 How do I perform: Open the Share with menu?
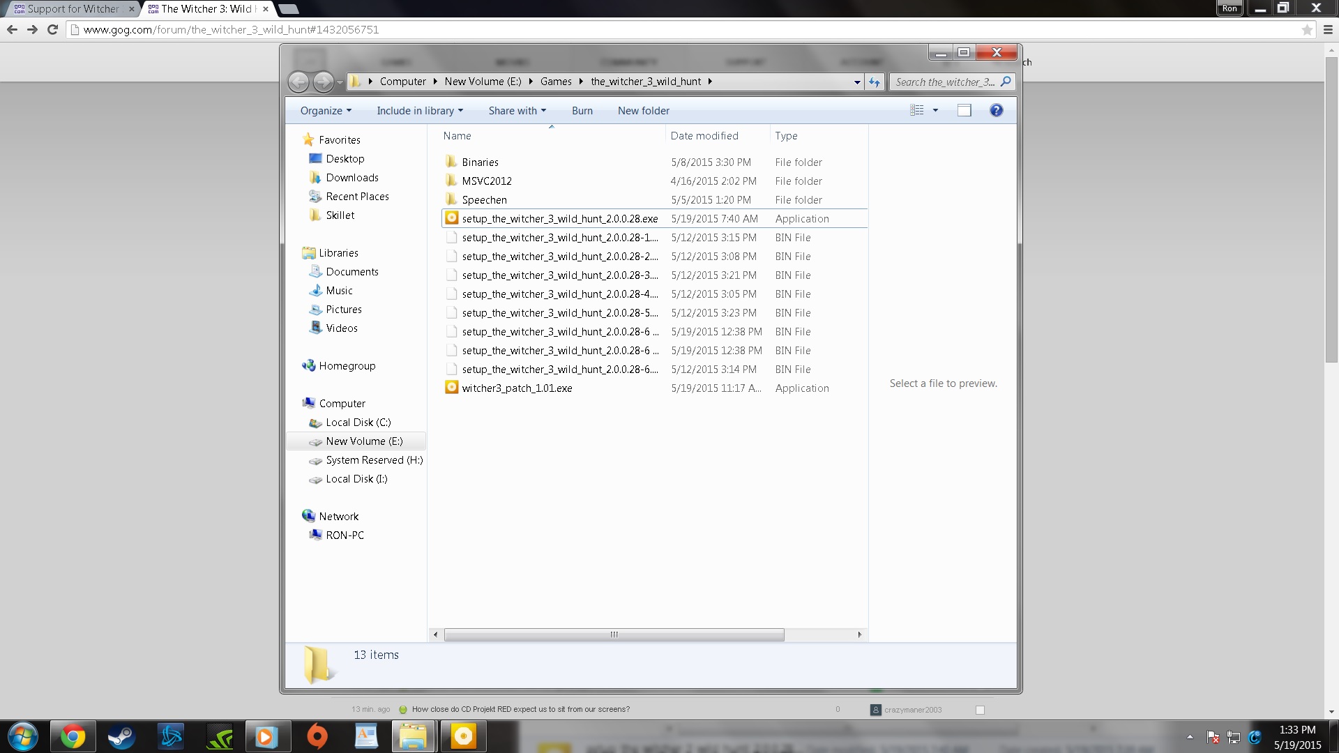pyautogui.click(x=517, y=111)
